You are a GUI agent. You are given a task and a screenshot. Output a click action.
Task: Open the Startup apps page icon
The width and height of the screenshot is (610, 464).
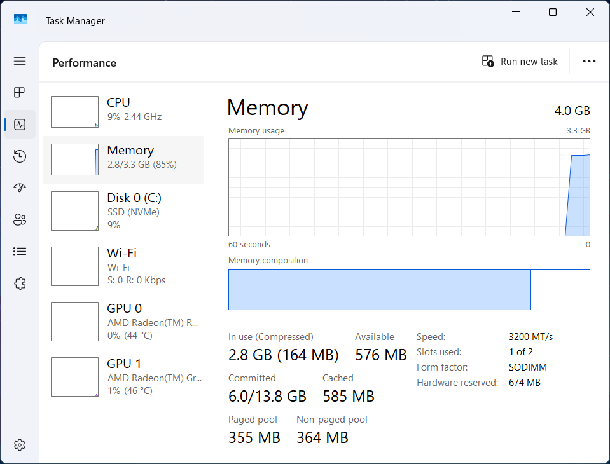(19, 188)
